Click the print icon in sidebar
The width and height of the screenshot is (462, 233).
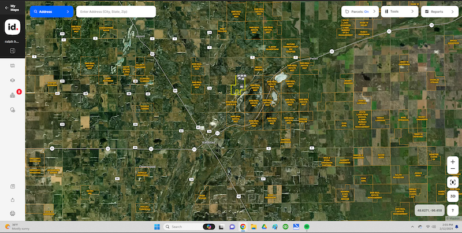click(x=12, y=213)
